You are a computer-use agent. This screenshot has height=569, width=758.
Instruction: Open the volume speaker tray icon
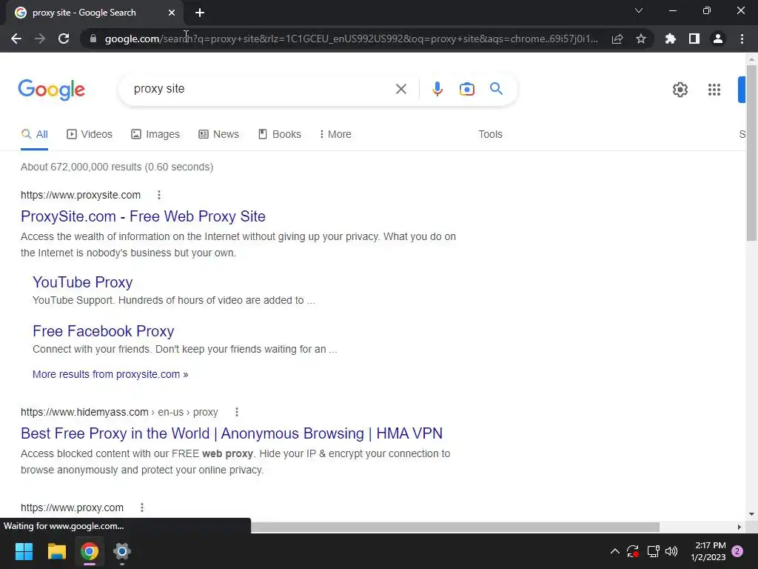(671, 551)
